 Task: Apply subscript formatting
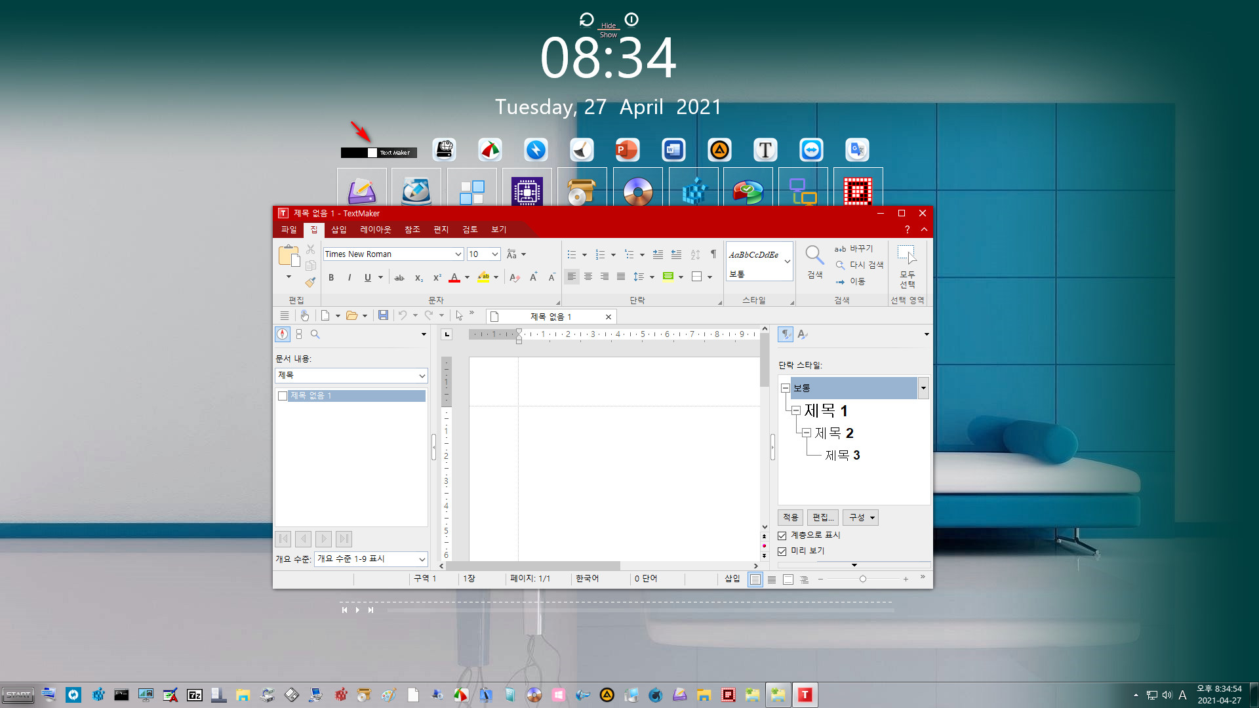(x=418, y=277)
